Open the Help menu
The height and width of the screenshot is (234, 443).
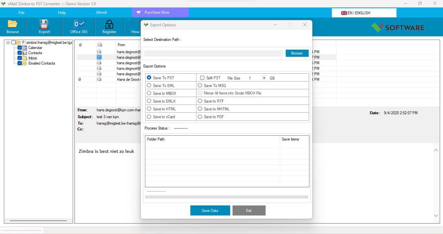62,13
